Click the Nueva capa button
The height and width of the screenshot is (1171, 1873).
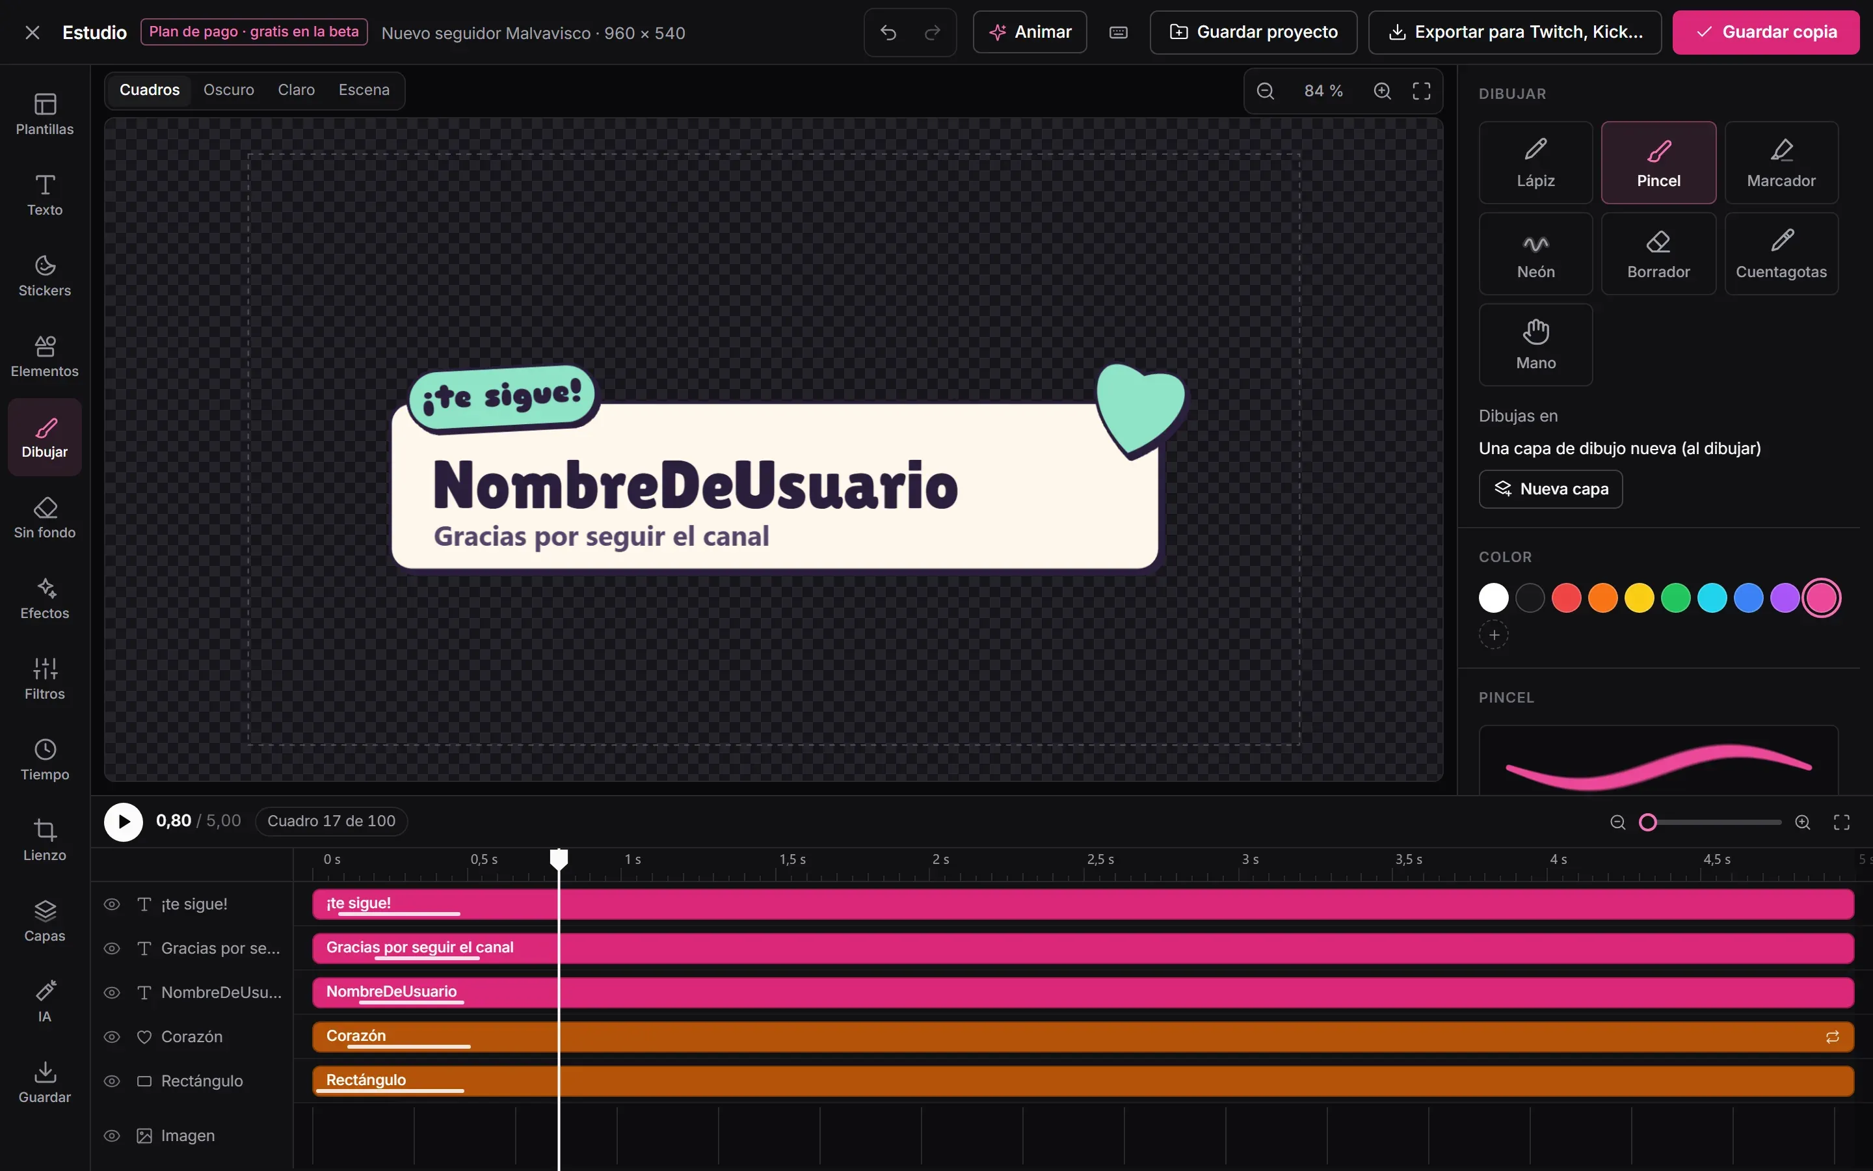pyautogui.click(x=1550, y=489)
